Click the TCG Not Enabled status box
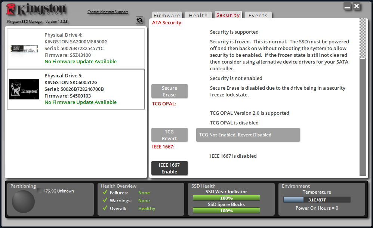 coord(248,135)
